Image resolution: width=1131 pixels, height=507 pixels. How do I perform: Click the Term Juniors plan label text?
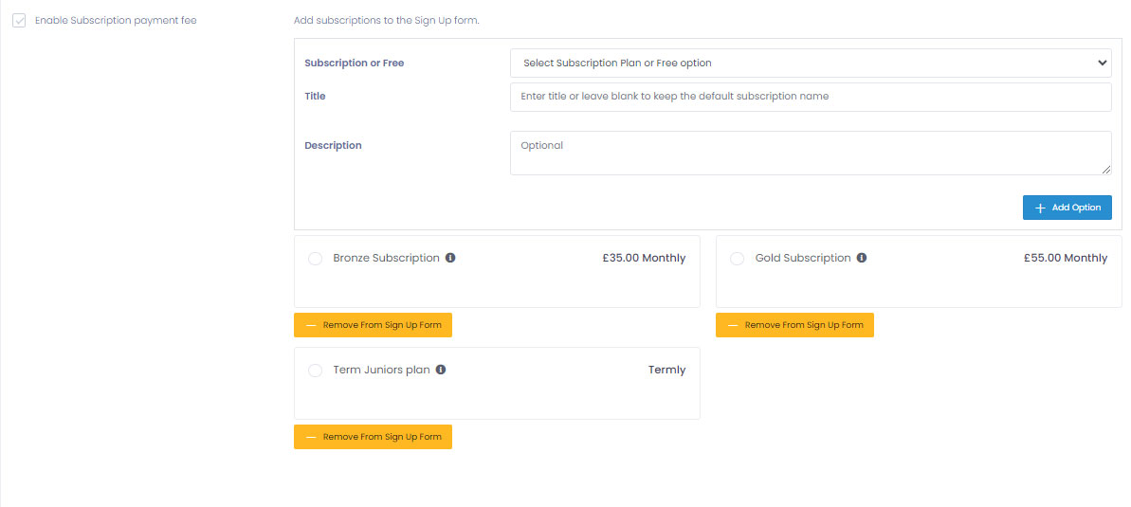pos(381,370)
